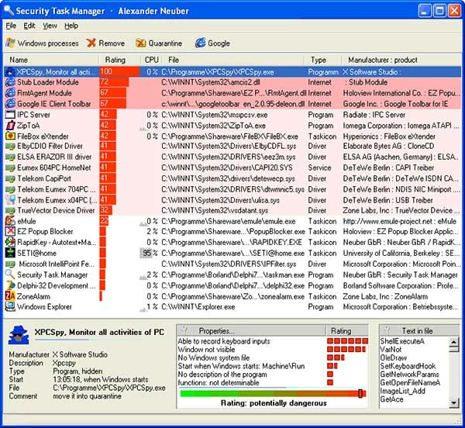Click the eMule process icon
The height and width of the screenshot is (428, 465).
click(10, 221)
